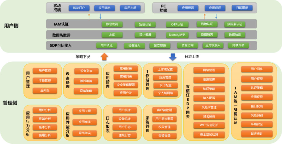
Task: Choose 账号密码 in the IAM认证 row
Action: point(112,24)
